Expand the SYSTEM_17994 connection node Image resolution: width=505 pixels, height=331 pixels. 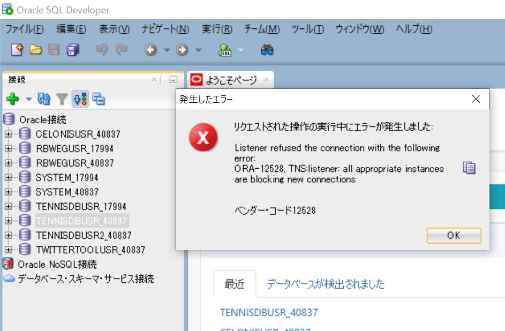pos(9,177)
